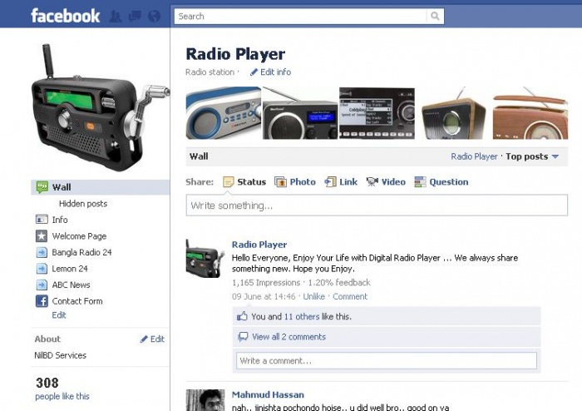Viewport: 582px width, 411px height.
Task: Click the Facebook logo
Action: coord(66,16)
